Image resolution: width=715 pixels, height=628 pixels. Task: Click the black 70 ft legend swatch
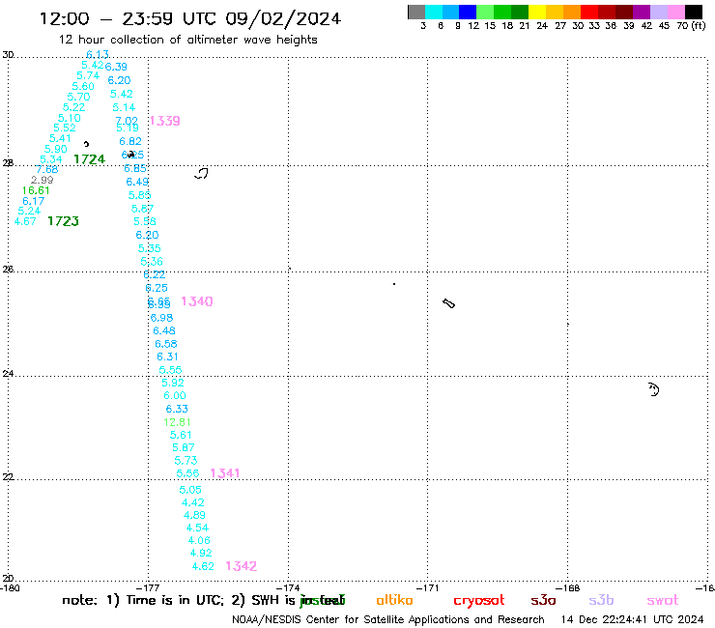[x=693, y=12]
